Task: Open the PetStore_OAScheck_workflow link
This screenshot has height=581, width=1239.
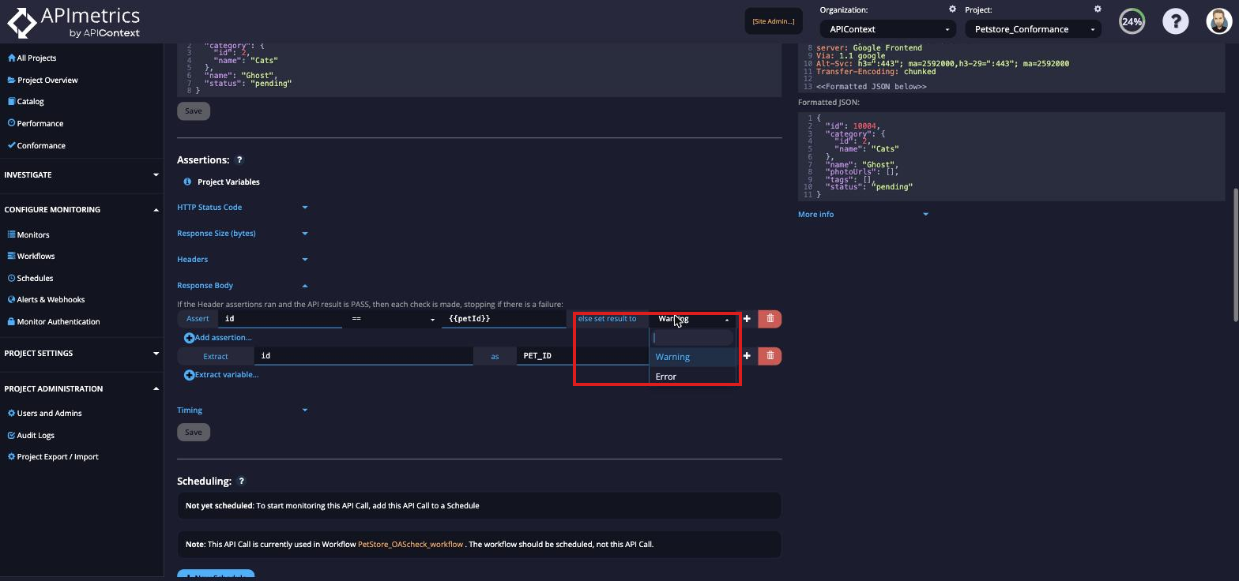Action: point(411,545)
